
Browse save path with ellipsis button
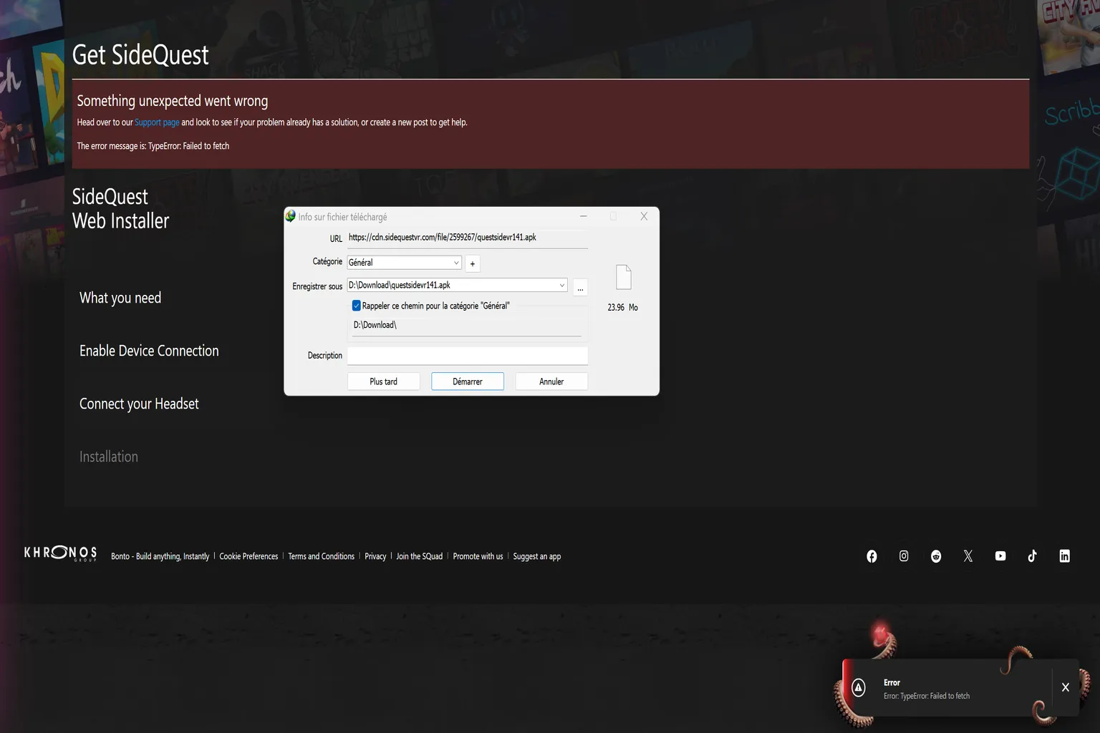click(581, 286)
